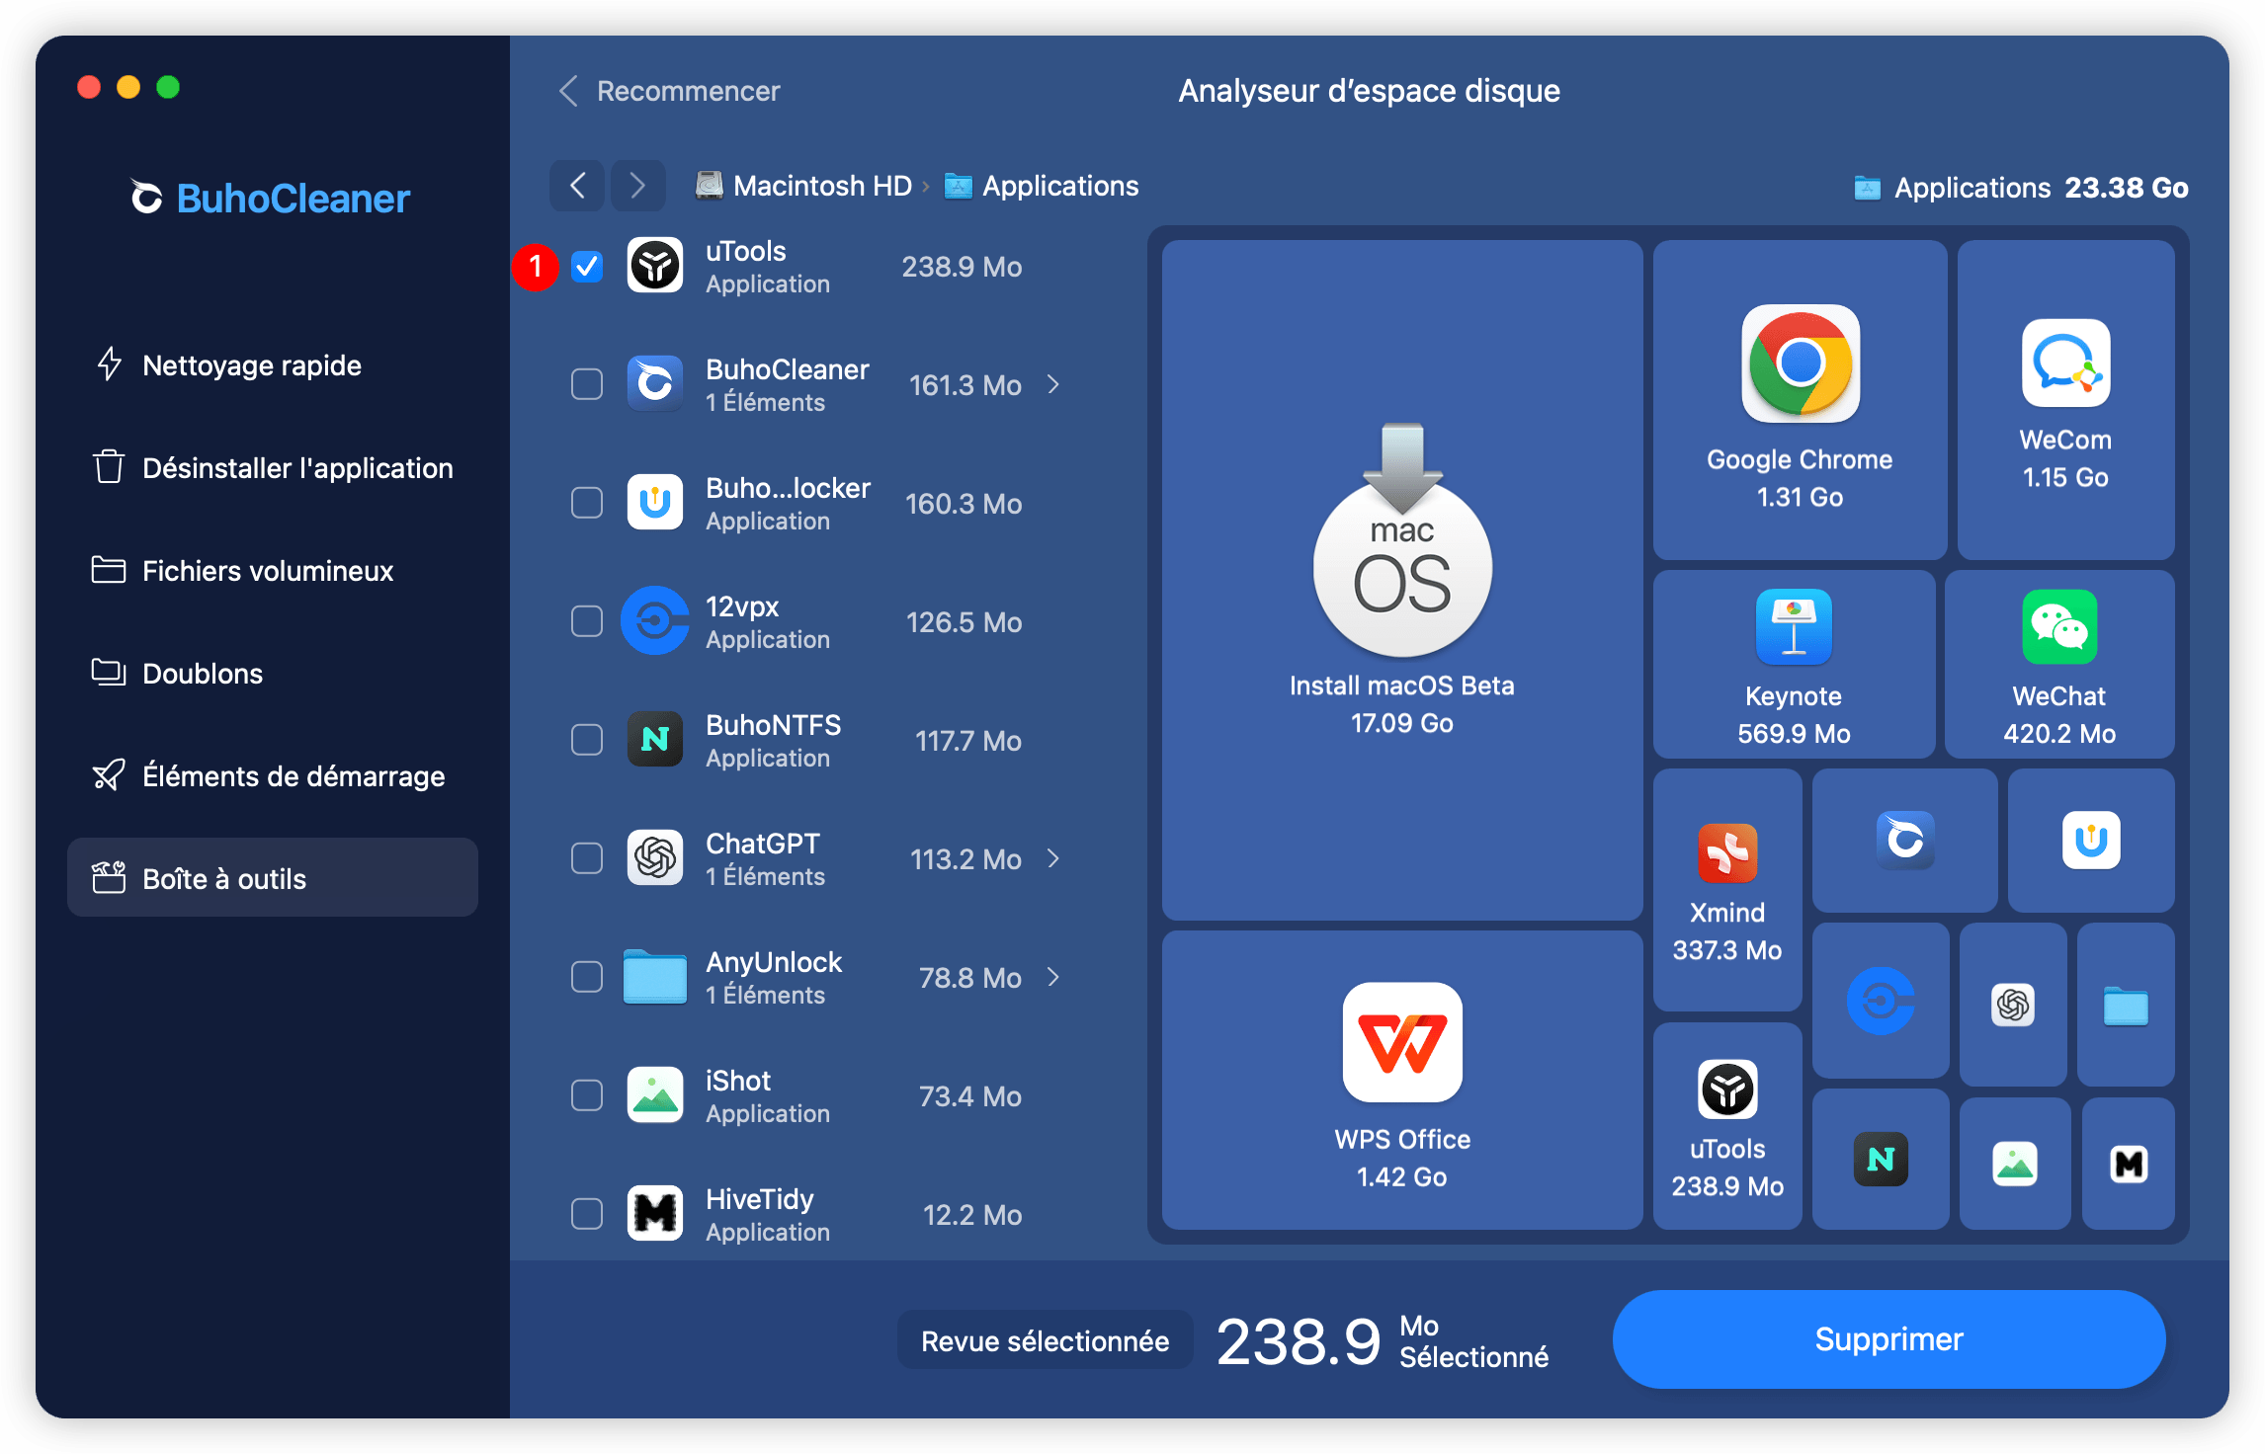Image resolution: width=2265 pixels, height=1454 pixels.
Task: Check the iShot checkbox
Action: point(587,1095)
